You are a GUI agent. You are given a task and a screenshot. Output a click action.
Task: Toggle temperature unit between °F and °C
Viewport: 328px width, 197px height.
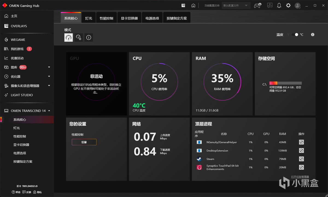coord(295,35)
